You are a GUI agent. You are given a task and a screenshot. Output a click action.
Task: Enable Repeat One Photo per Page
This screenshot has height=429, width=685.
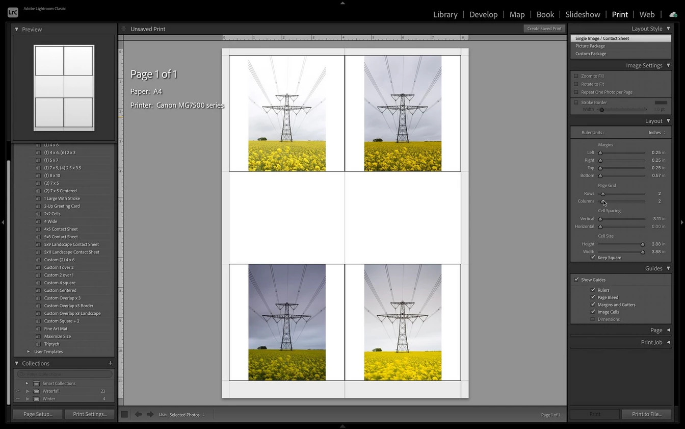tap(576, 92)
